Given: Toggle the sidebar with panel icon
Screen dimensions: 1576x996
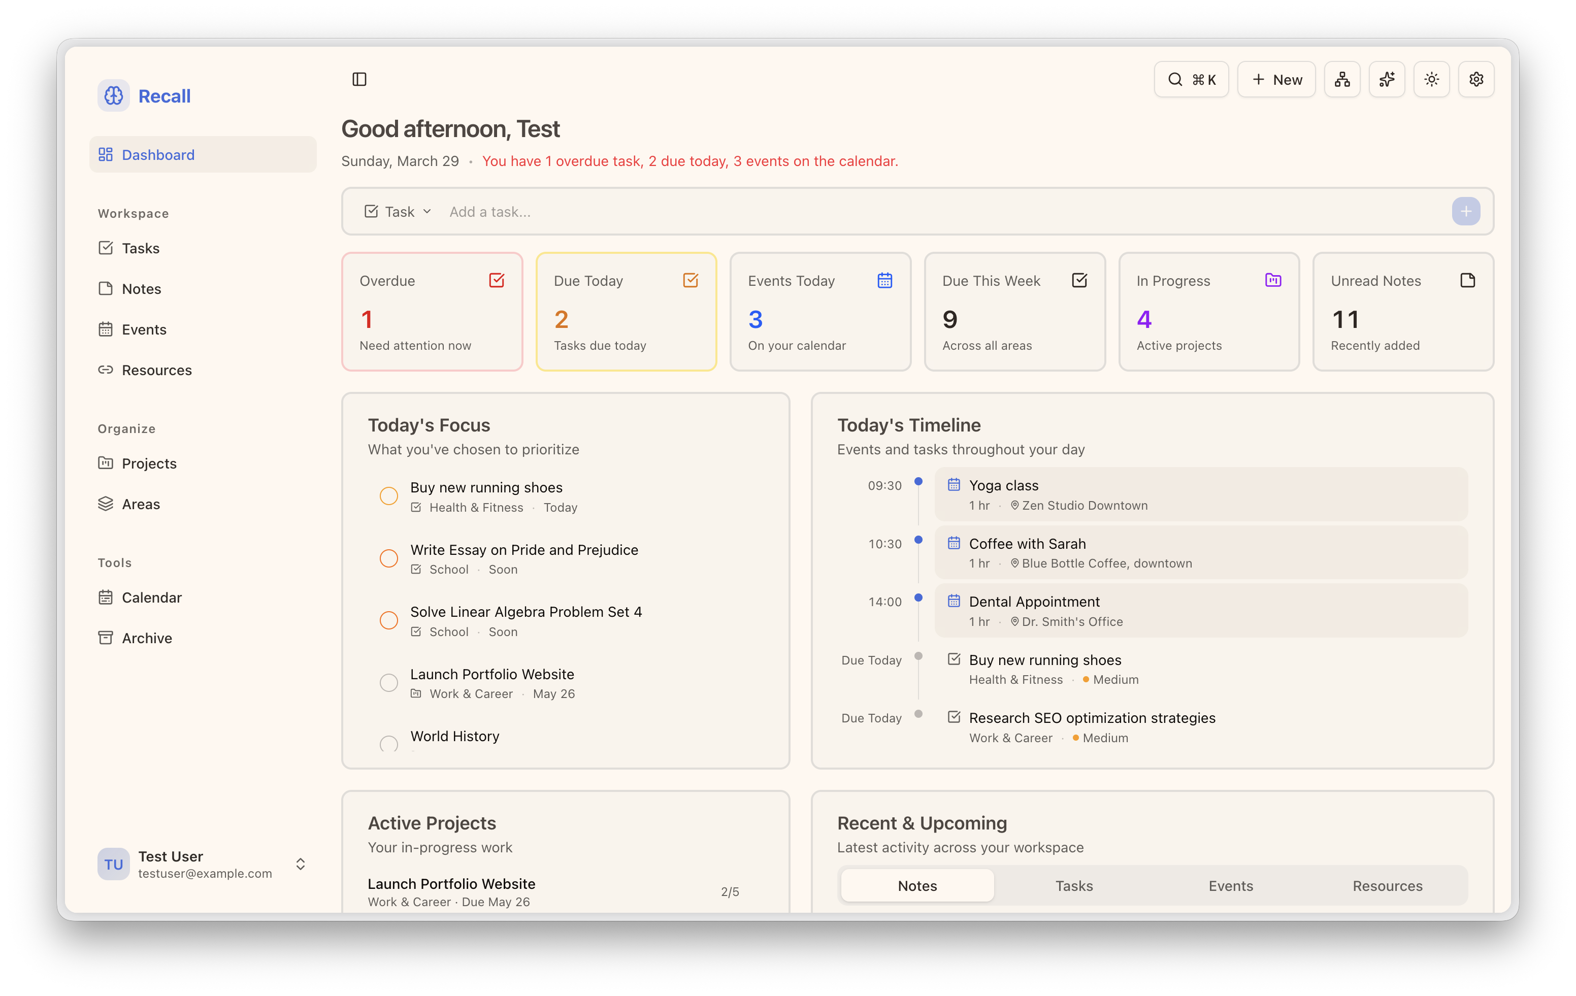Looking at the screenshot, I should (x=360, y=79).
